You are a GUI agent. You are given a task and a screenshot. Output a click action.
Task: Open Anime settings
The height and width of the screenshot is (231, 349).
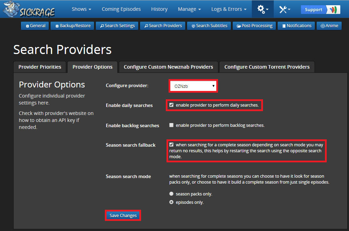(x=329, y=26)
